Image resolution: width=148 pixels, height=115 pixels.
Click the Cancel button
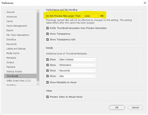(x=135, y=107)
